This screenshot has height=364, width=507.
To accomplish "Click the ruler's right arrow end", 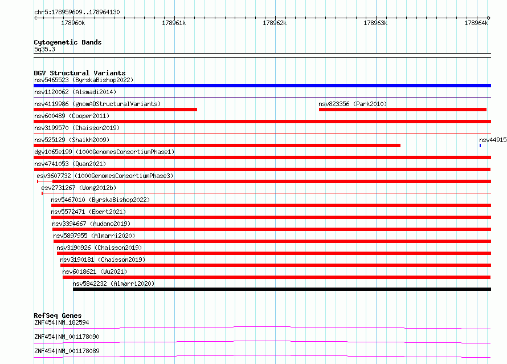I will 489,18.
